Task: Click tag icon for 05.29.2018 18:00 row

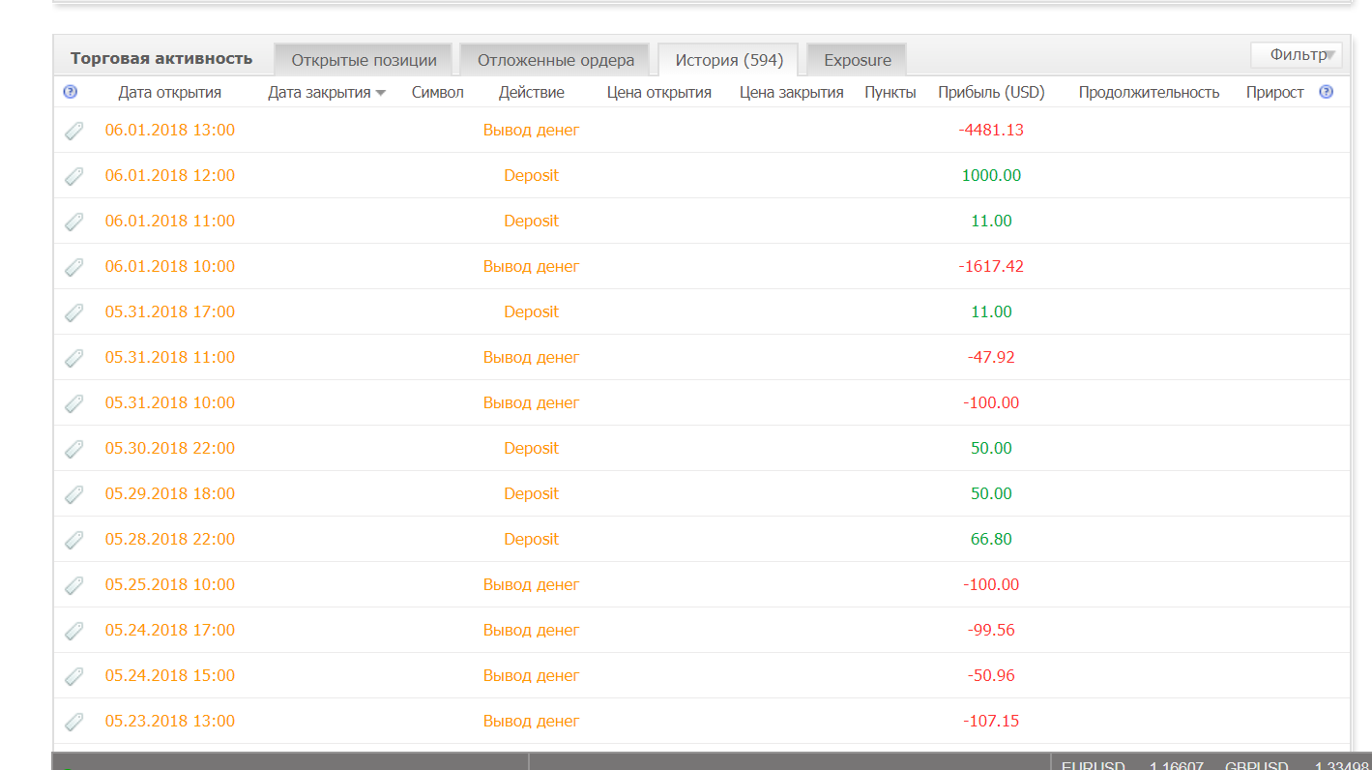Action: click(73, 494)
